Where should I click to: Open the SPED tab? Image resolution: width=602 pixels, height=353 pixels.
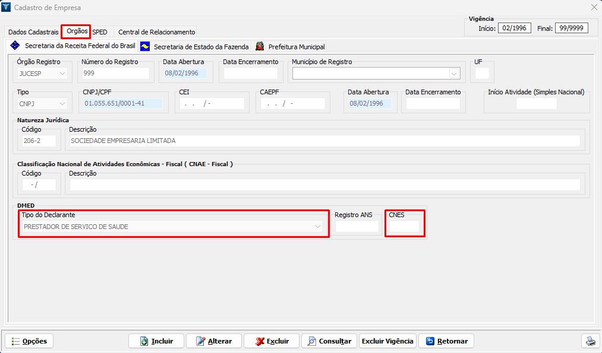[x=100, y=32]
